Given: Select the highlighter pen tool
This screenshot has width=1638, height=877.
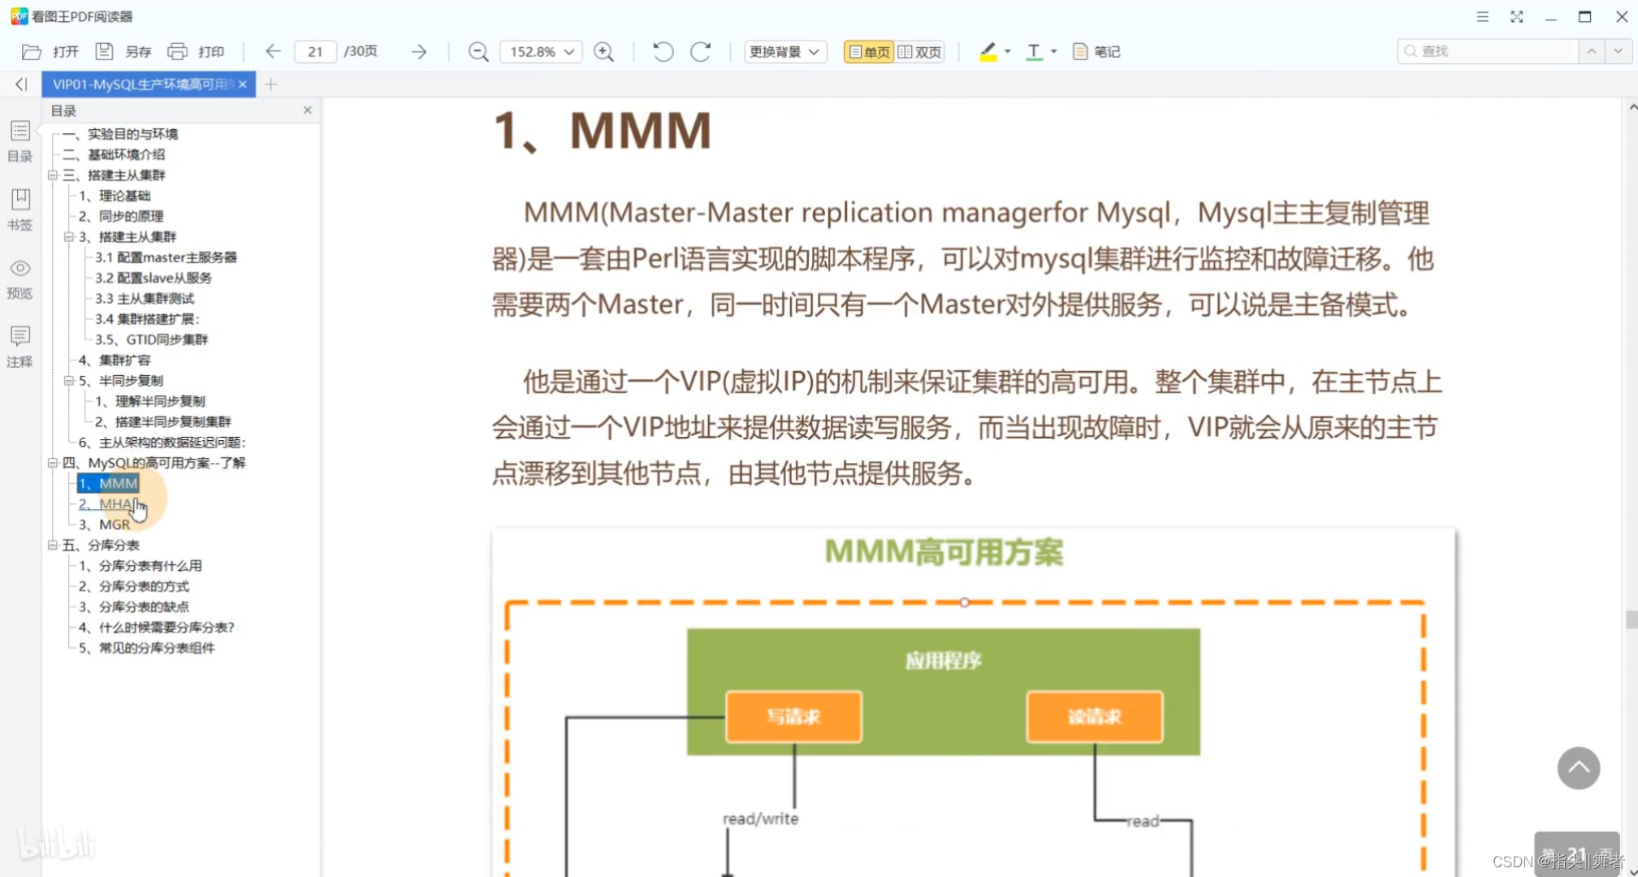Looking at the screenshot, I should (988, 52).
